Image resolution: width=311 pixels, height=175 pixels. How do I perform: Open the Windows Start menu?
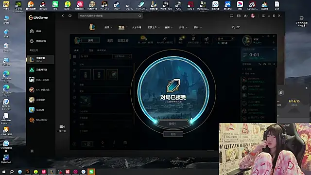(x=4, y=172)
